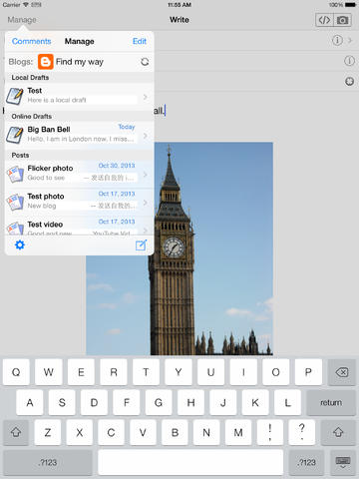
Task: Tap the backspace delete key
Action: pyautogui.click(x=341, y=372)
